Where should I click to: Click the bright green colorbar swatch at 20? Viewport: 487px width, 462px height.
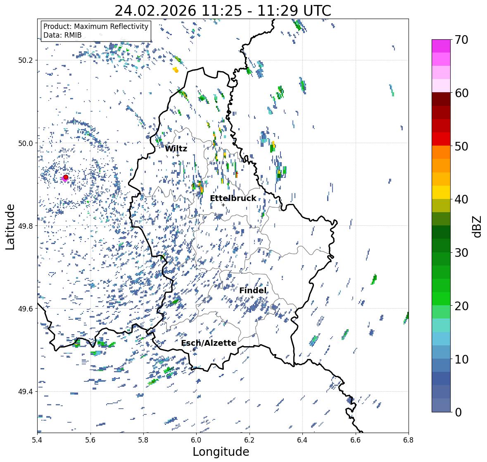[441, 299]
